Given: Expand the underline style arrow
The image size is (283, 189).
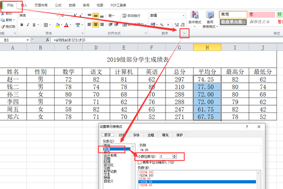Looking at the screenshot, I should pos(38,25).
